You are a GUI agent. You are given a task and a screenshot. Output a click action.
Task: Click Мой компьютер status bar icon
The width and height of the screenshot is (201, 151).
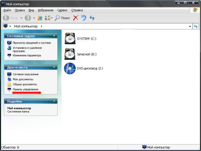145,147
